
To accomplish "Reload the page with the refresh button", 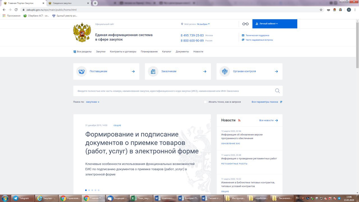I will (x=16, y=10).
